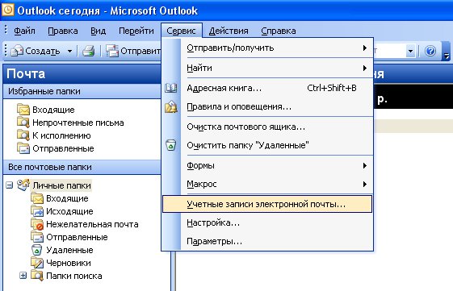This screenshot has height=291, width=453.
Task: Click the Print toolbar icon
Action: 89,51
